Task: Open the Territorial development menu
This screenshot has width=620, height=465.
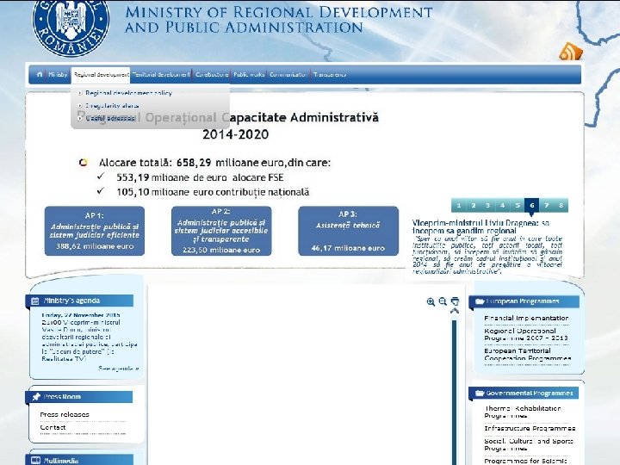Action: 161,74
